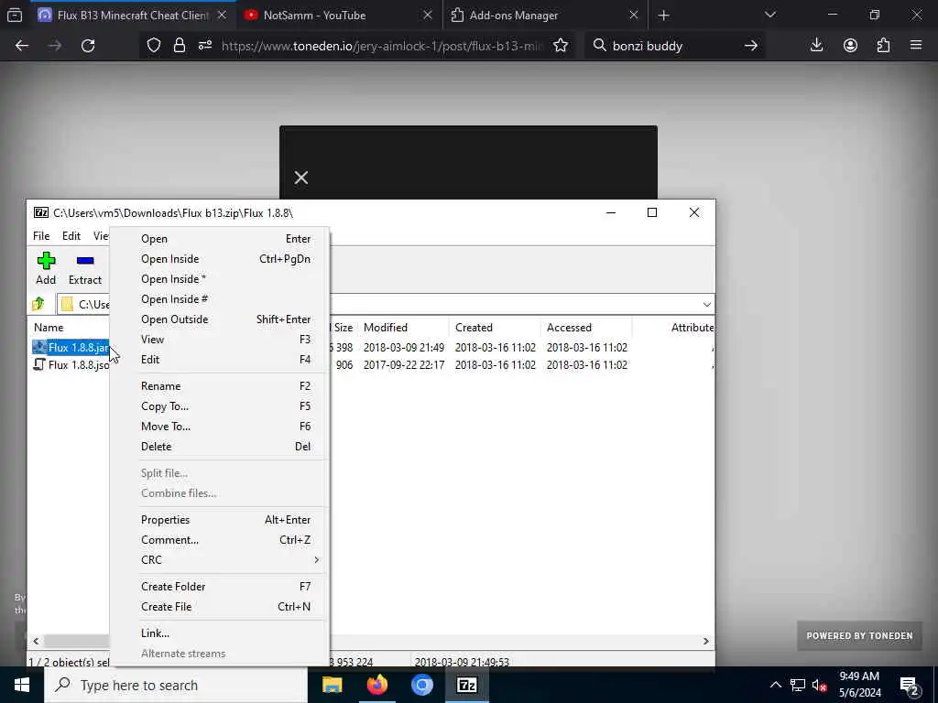Expand the list all tabs dropdown
Viewport: 938px width, 703px height.
(770, 15)
